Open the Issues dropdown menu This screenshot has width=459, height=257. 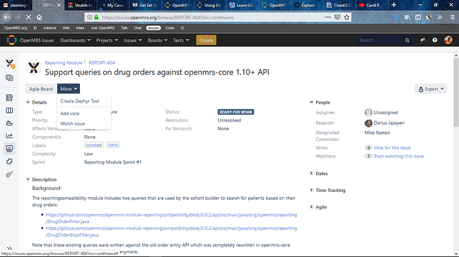coord(132,41)
